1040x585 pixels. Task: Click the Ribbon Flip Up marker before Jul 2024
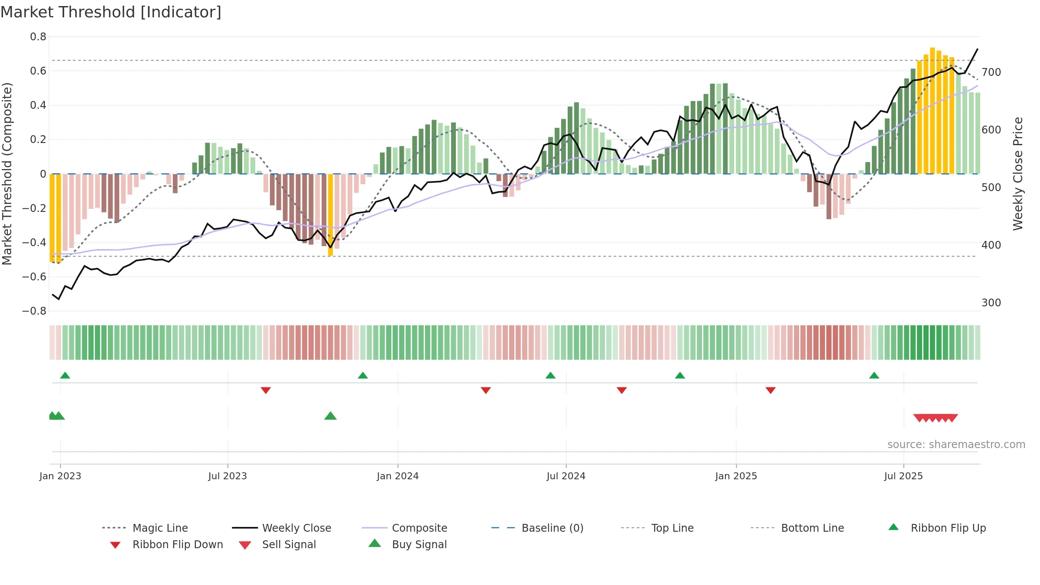pos(550,375)
